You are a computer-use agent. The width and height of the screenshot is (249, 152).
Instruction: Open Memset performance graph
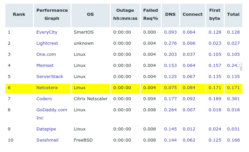pyautogui.click(x=45, y=66)
